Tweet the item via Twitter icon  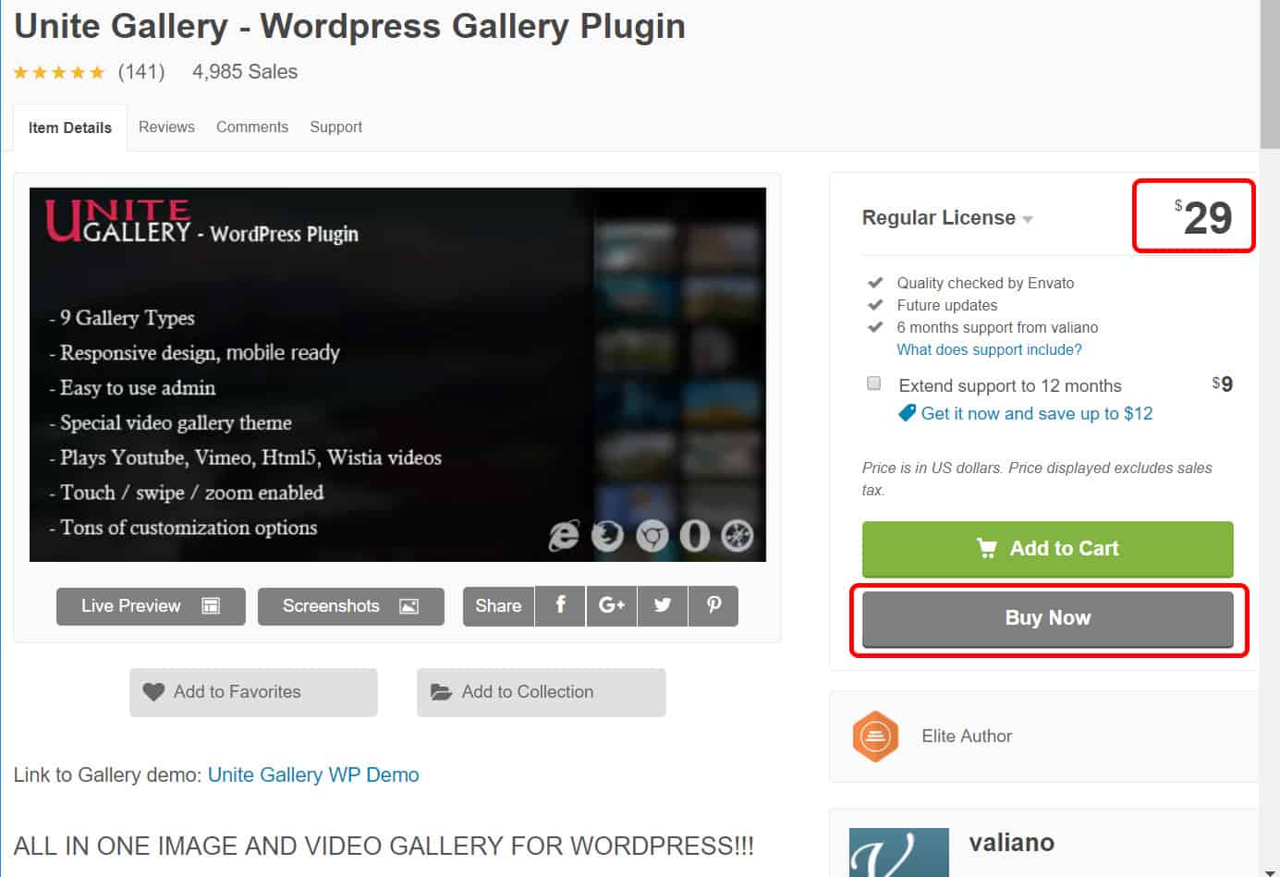point(663,606)
